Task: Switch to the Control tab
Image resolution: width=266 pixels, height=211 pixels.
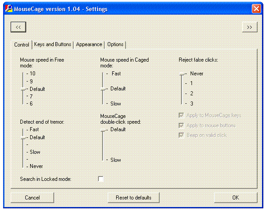Action: (x=22, y=45)
